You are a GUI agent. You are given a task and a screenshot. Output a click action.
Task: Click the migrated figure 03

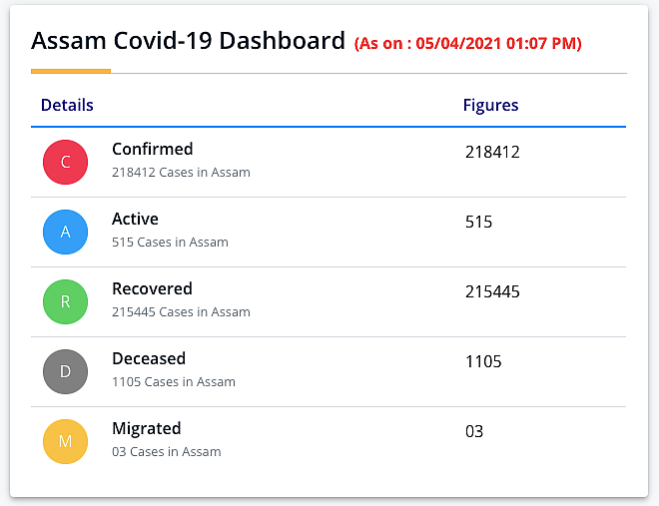[x=474, y=432]
